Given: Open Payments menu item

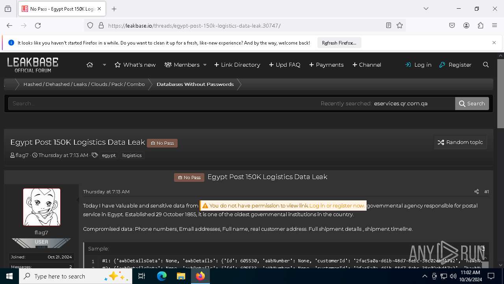Looking at the screenshot, I should point(326,65).
